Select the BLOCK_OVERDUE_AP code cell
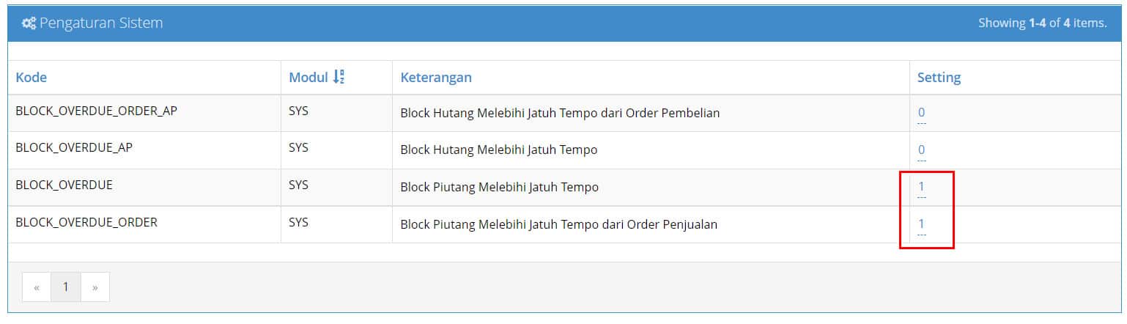Image resolution: width=1127 pixels, height=324 pixels. (x=144, y=150)
